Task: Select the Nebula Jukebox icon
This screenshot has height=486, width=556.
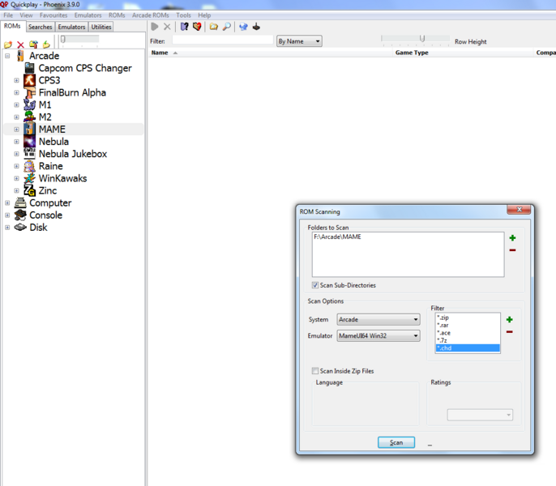Action: (29, 154)
